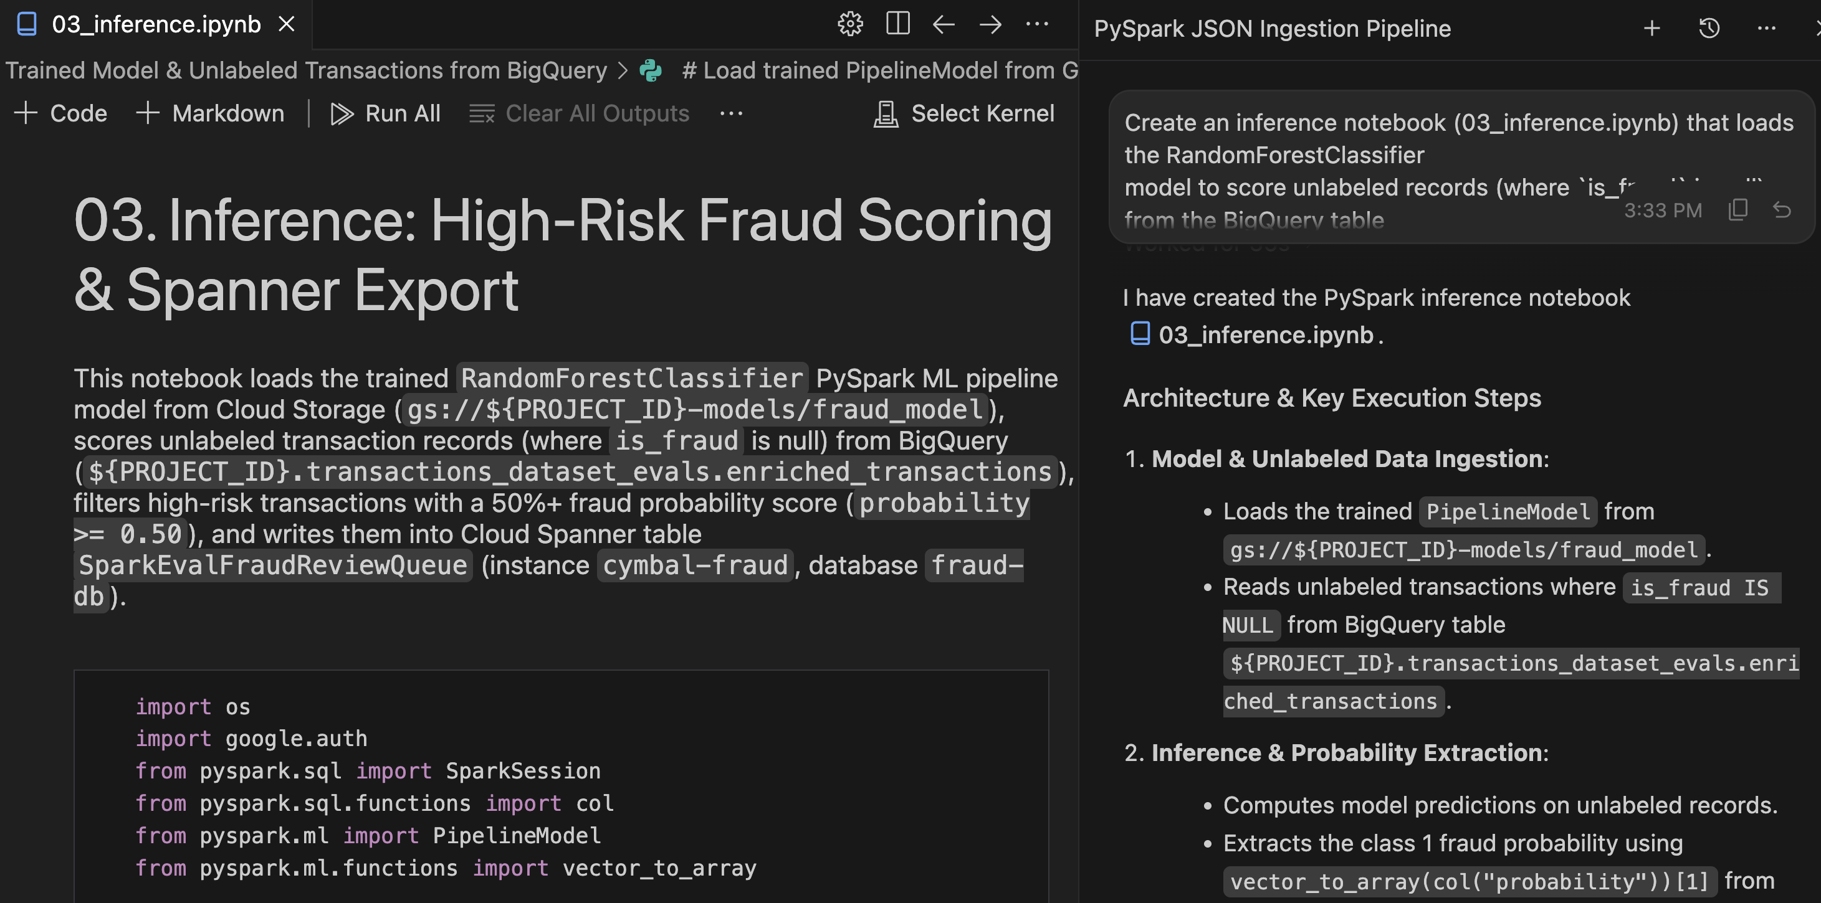The width and height of the screenshot is (1821, 903).
Task: Click the undo arrow icon on the prompt
Action: [1781, 210]
